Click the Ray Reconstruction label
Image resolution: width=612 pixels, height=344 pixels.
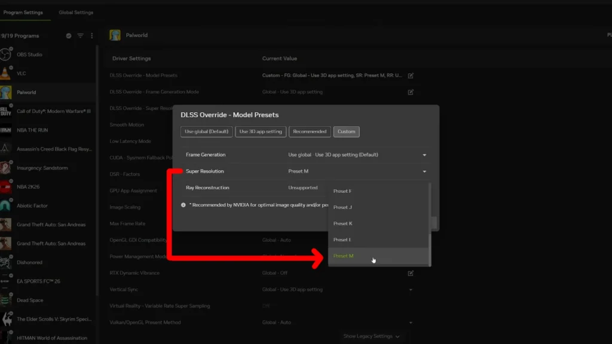(x=207, y=188)
